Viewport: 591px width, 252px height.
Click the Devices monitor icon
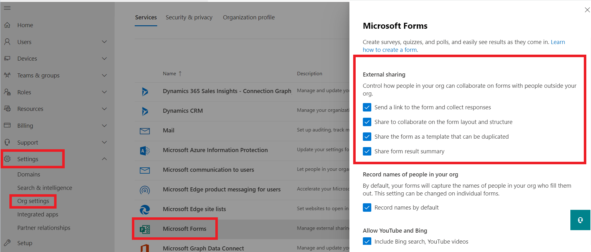click(7, 58)
